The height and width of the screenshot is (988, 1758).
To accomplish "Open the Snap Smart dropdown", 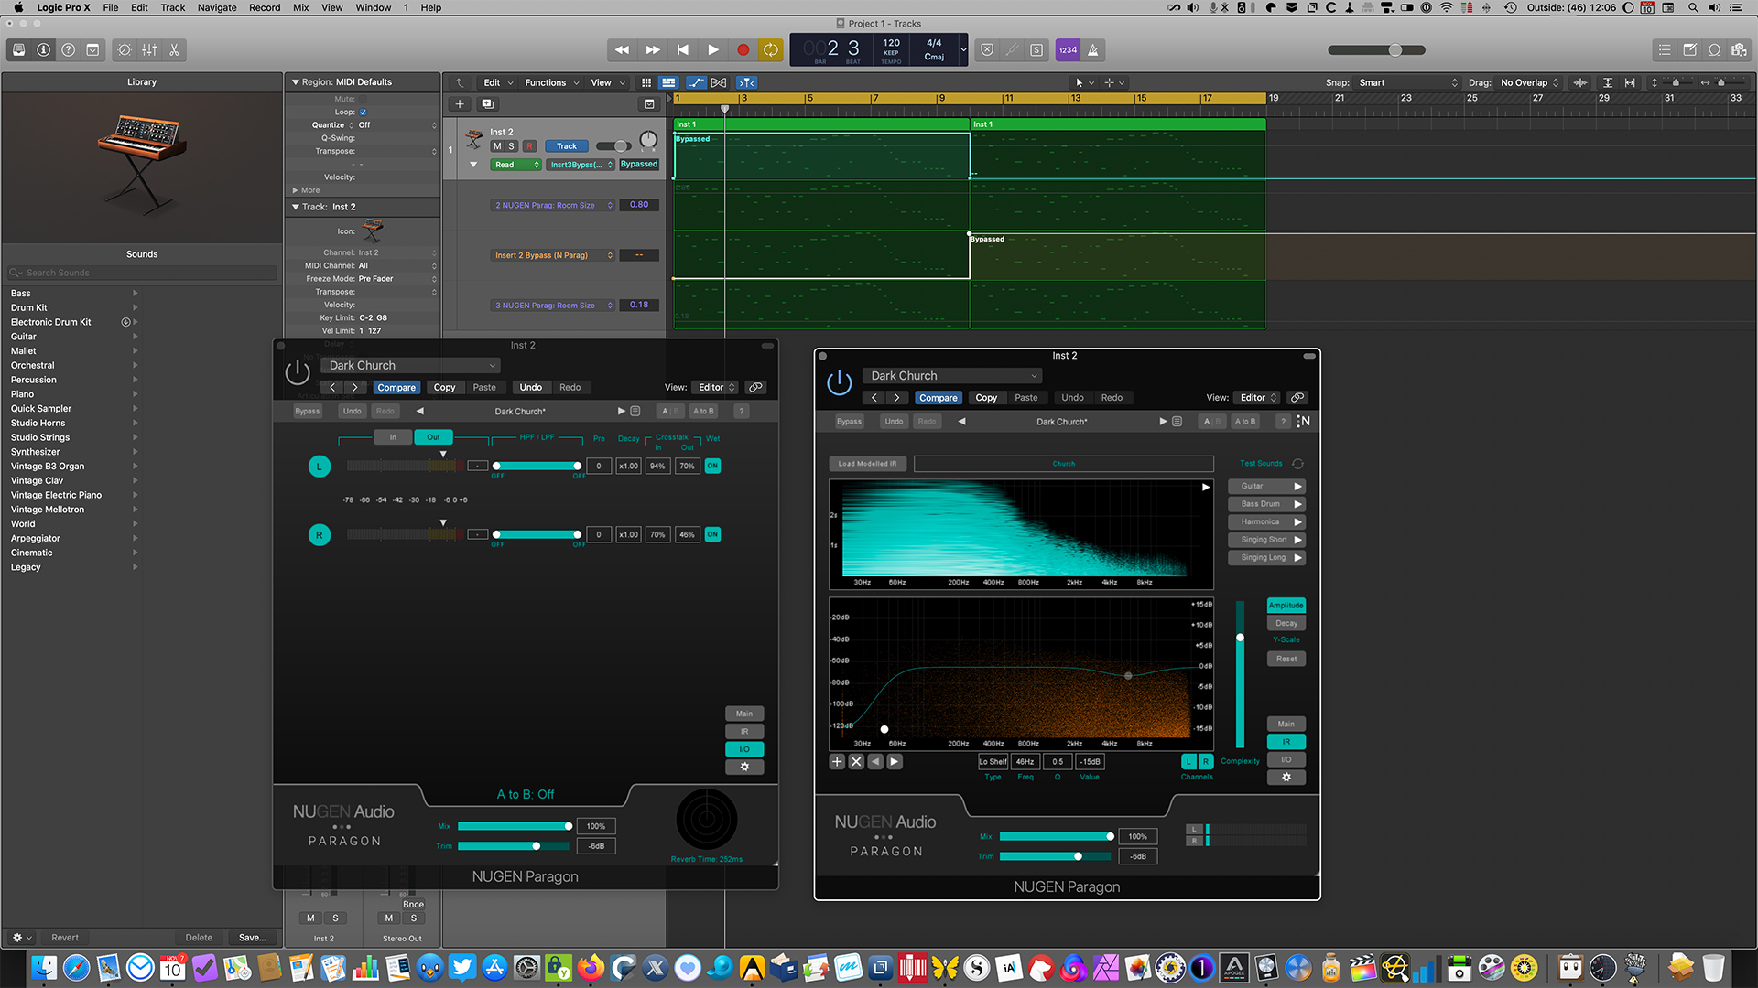I will (x=1407, y=82).
